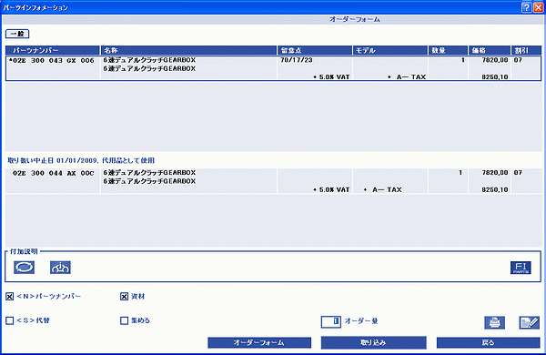Check the 集める checkbox
Viewport: 546px width, 355px height.
coord(125,320)
